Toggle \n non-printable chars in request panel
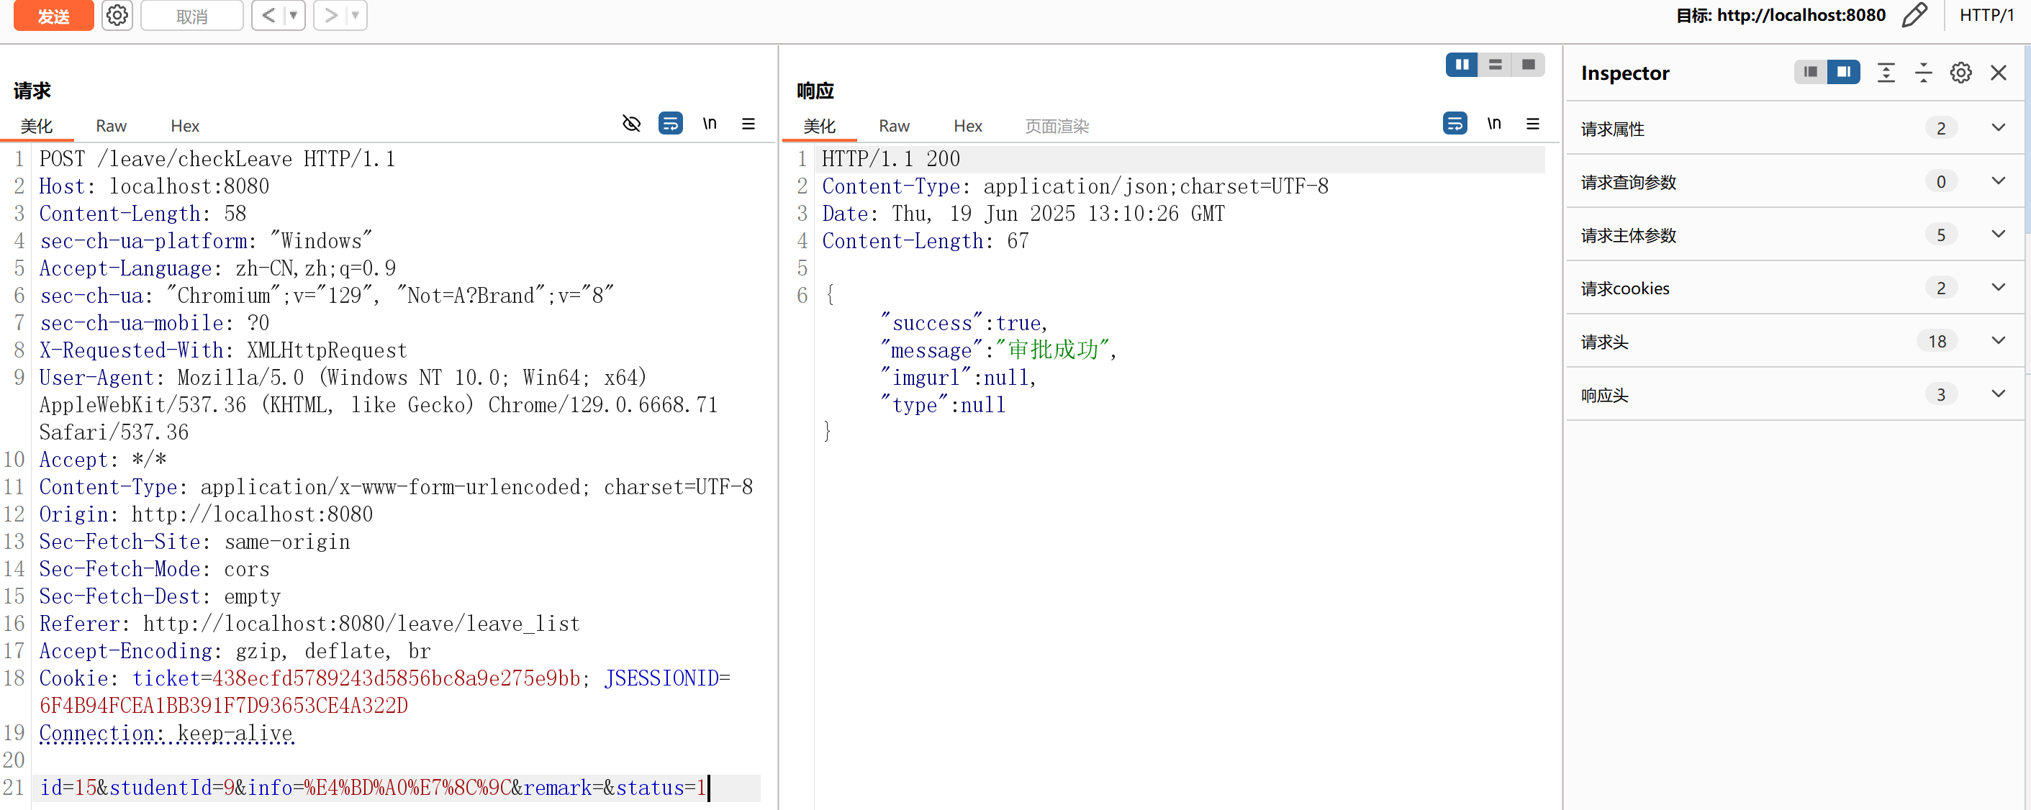 tap(710, 123)
